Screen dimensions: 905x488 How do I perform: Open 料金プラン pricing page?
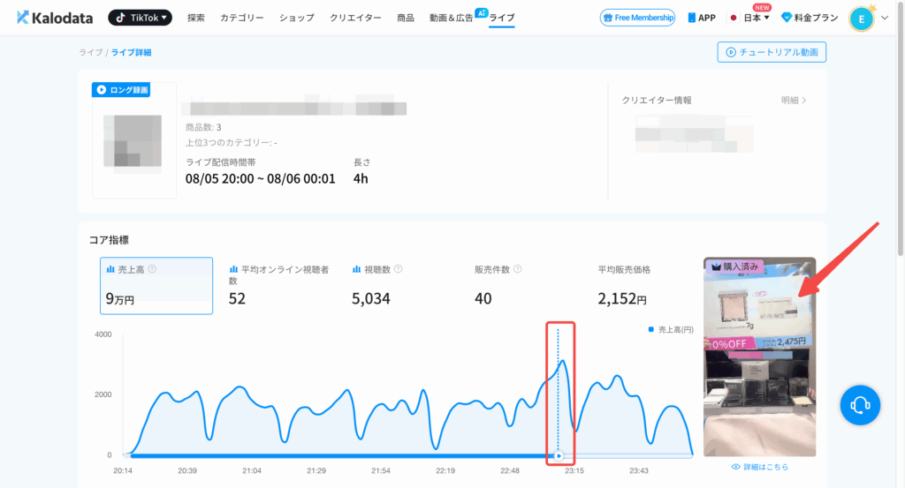click(810, 18)
